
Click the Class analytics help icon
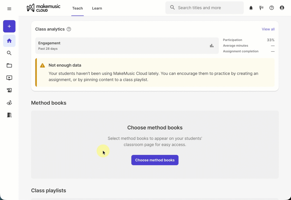[x=69, y=29]
